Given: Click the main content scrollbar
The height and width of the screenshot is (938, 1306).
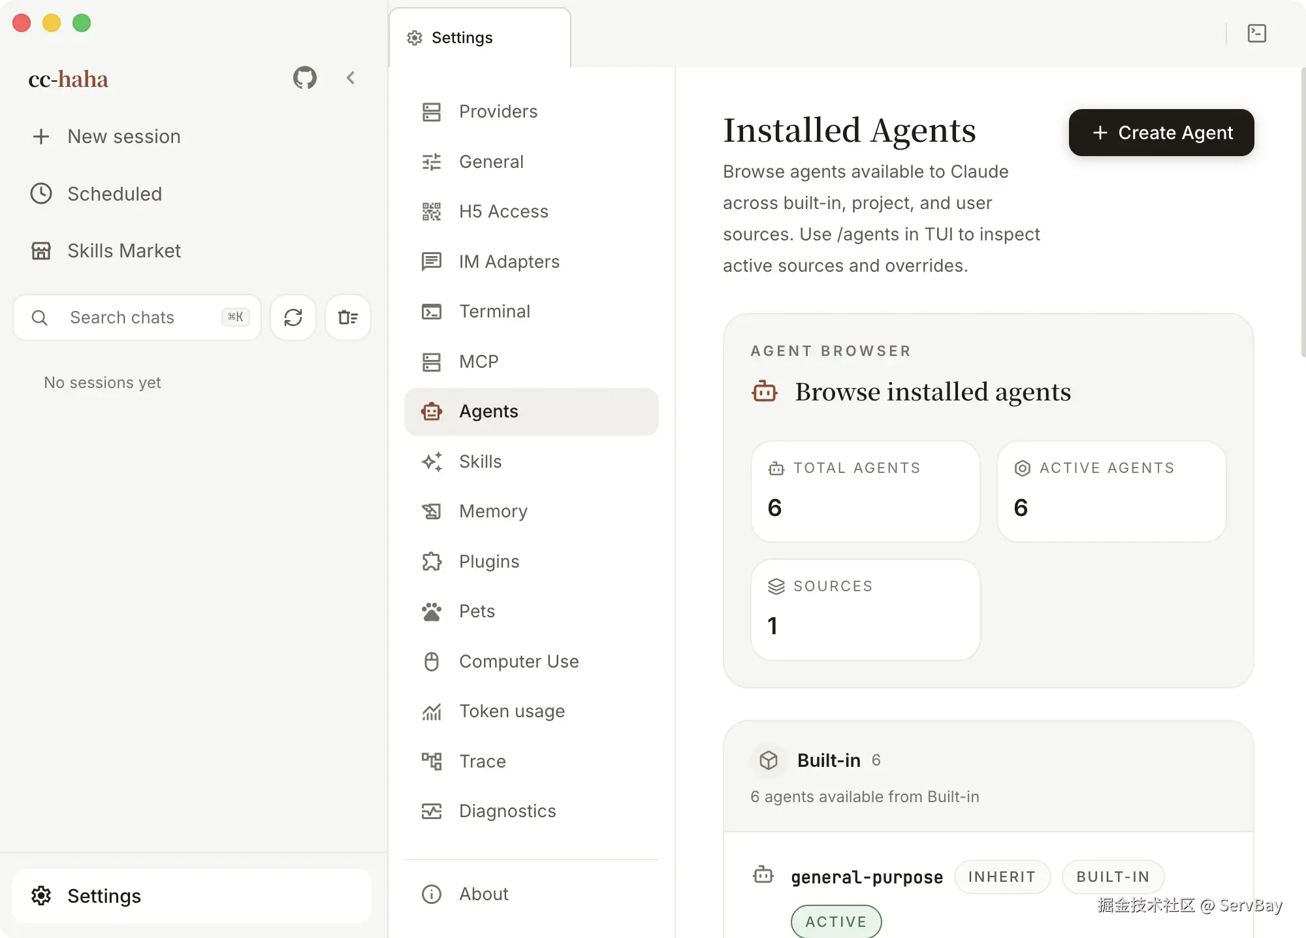Looking at the screenshot, I should (x=1302, y=212).
